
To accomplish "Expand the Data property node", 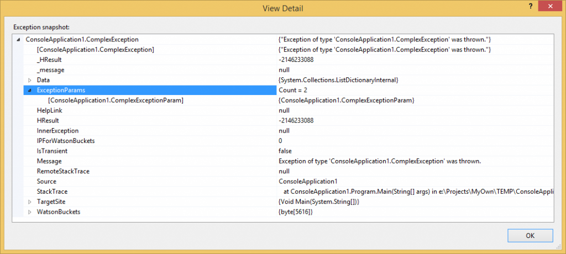I will pyautogui.click(x=30, y=80).
